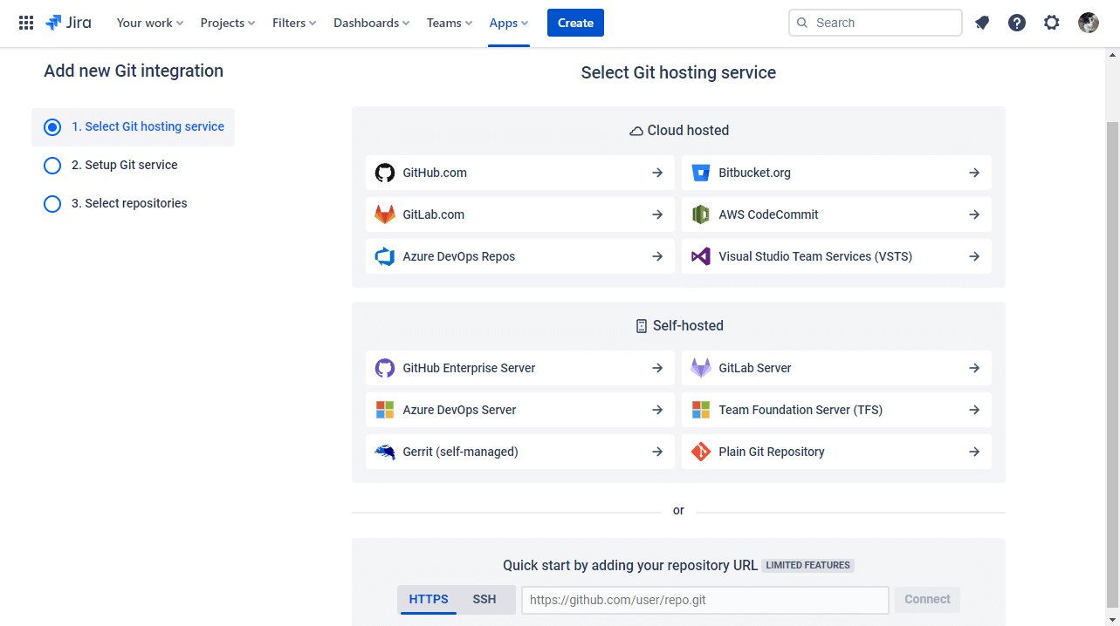1120x626 pixels.
Task: Click the repository URL input field
Action: [704, 600]
